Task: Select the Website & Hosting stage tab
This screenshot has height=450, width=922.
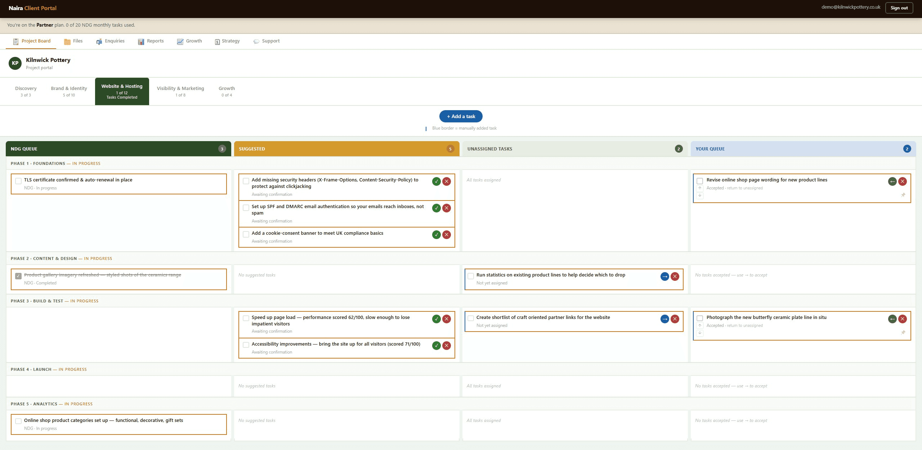Action: [122, 91]
